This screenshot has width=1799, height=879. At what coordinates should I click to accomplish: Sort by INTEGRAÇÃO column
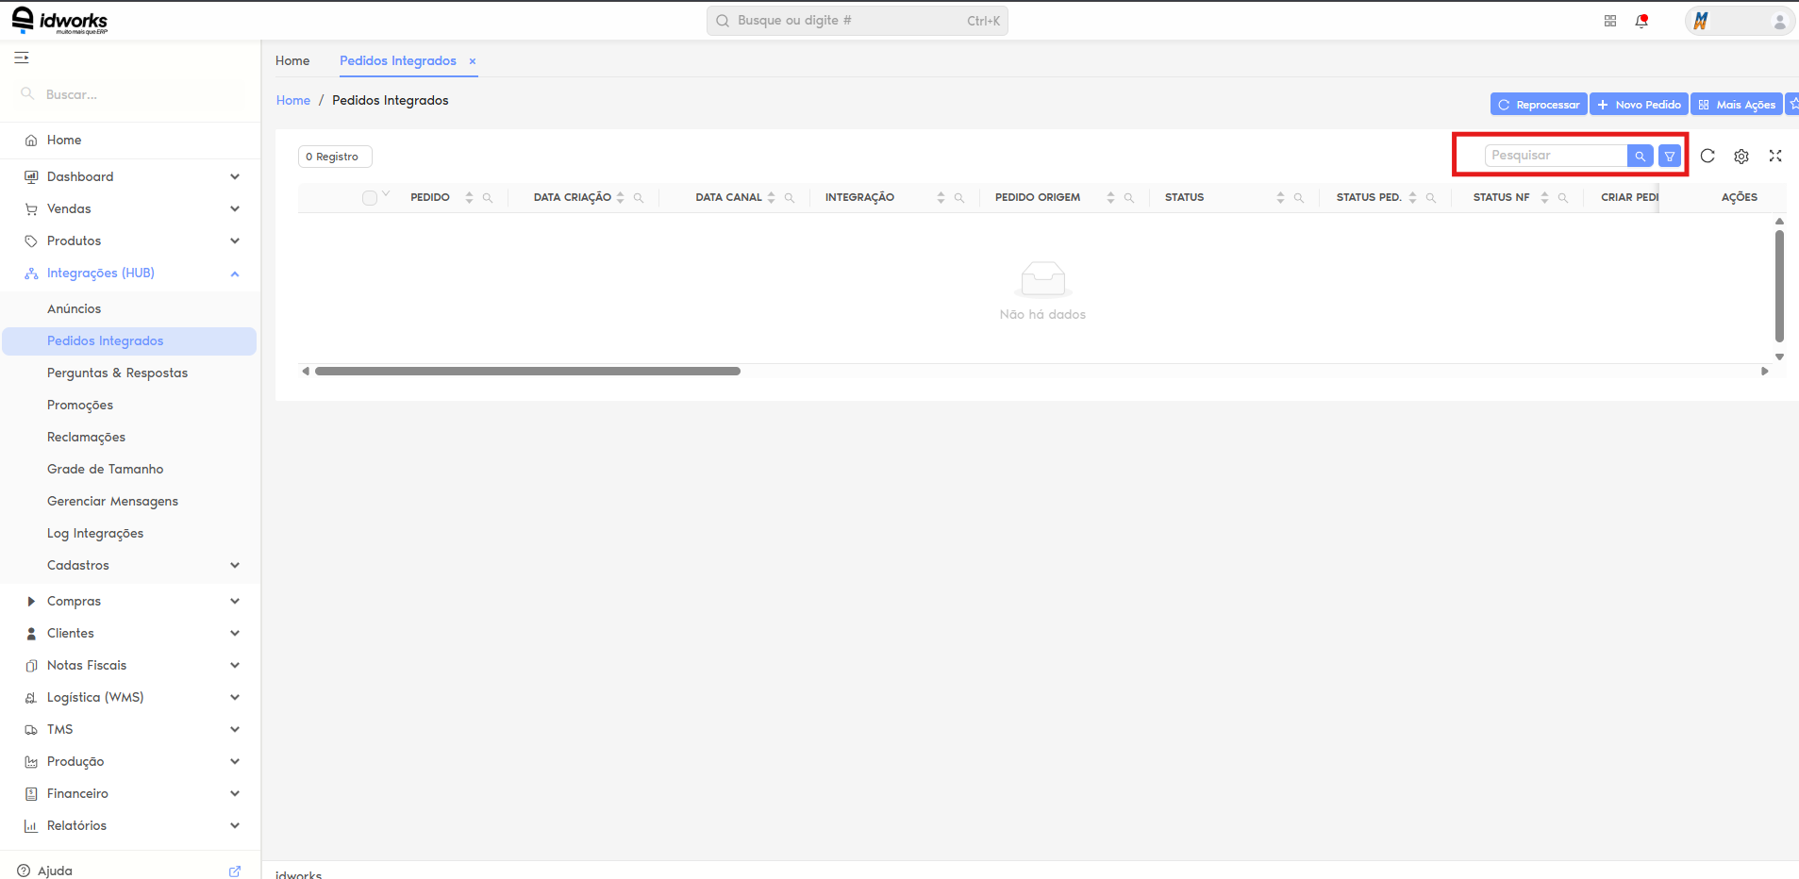(941, 197)
